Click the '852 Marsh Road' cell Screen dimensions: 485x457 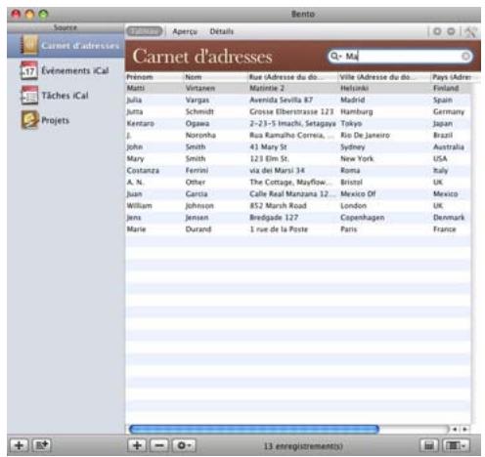click(x=278, y=206)
